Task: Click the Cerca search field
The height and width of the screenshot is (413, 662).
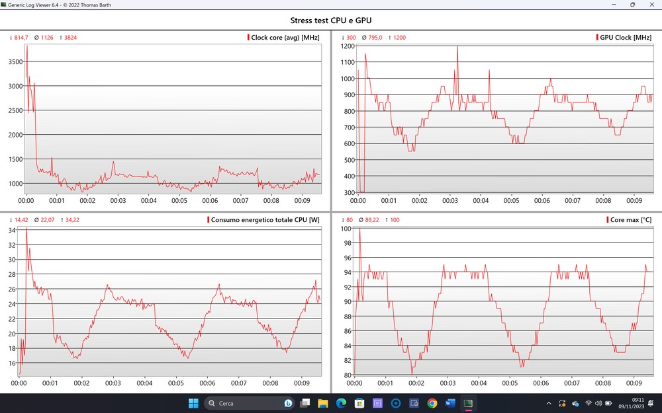Action: pos(250,403)
